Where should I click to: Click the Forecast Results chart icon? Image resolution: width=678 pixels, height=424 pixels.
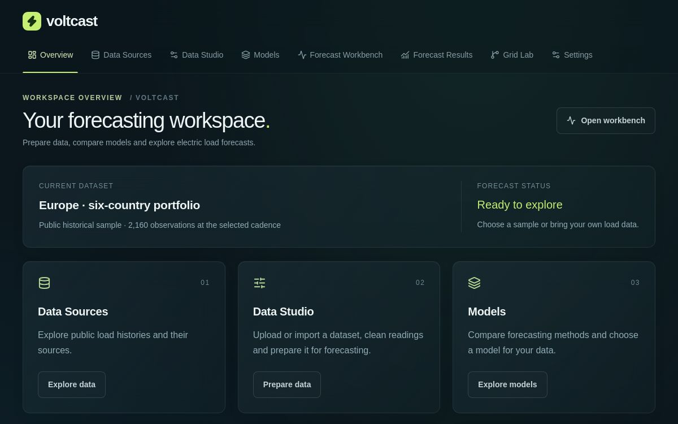click(405, 55)
